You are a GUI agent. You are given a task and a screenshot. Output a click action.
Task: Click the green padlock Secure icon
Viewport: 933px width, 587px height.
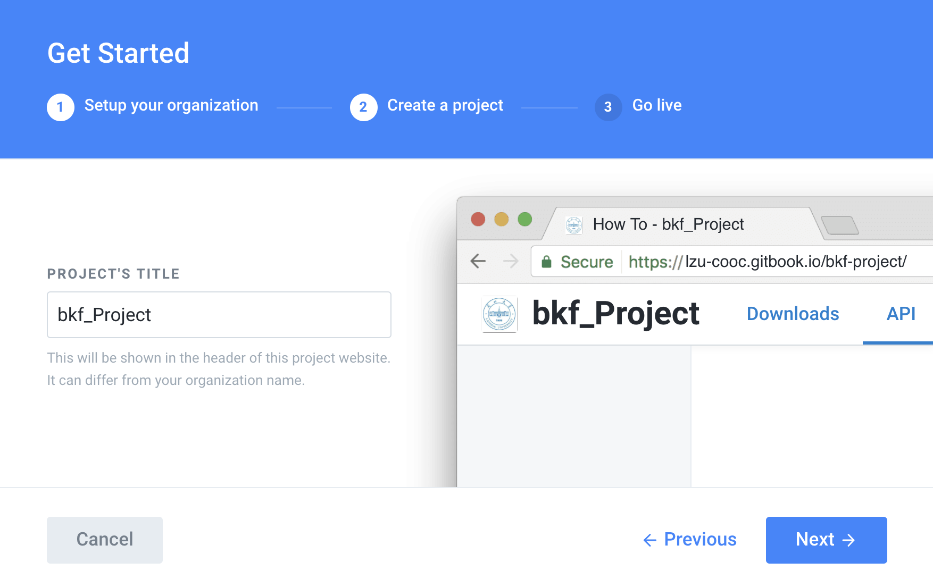point(546,262)
